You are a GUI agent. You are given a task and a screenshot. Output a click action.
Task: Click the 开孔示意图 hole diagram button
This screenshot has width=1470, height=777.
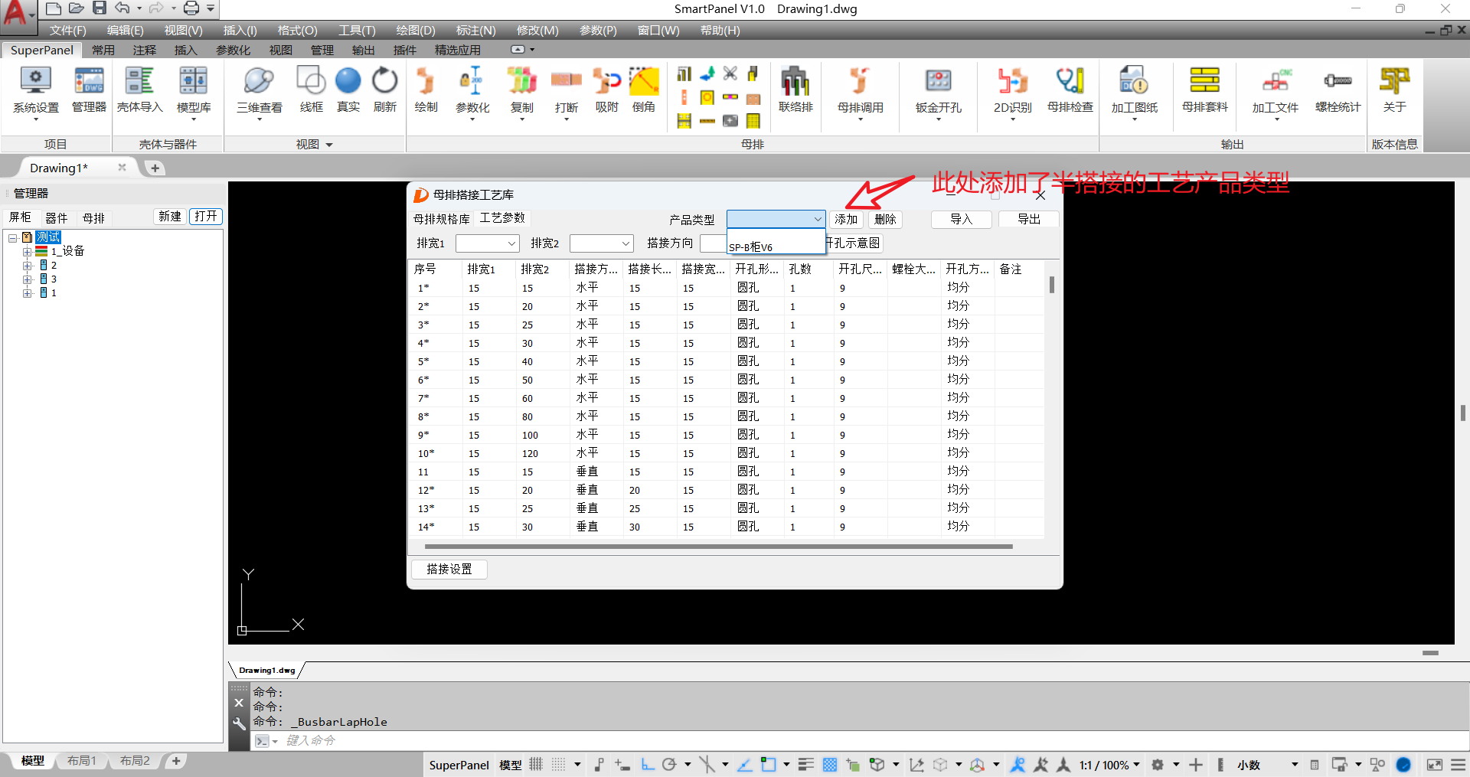click(854, 243)
